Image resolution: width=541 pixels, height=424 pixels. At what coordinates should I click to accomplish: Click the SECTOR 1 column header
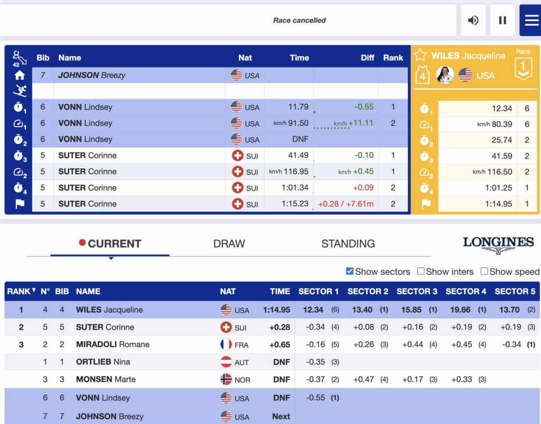coord(319,291)
